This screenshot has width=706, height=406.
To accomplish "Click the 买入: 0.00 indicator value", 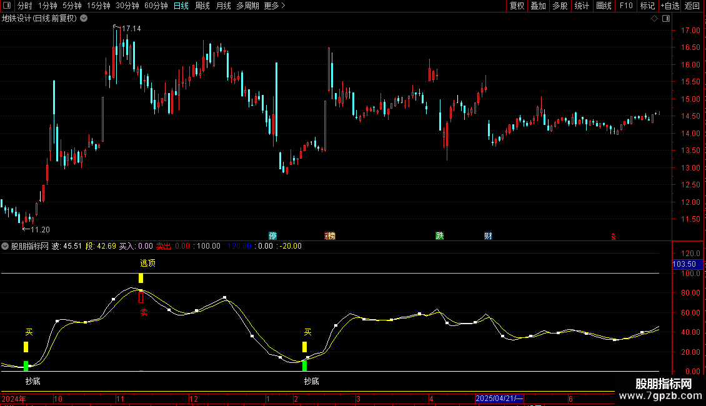I will point(136,246).
